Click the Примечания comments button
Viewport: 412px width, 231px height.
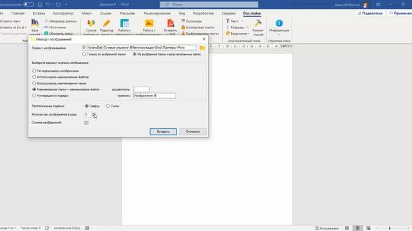point(400,13)
